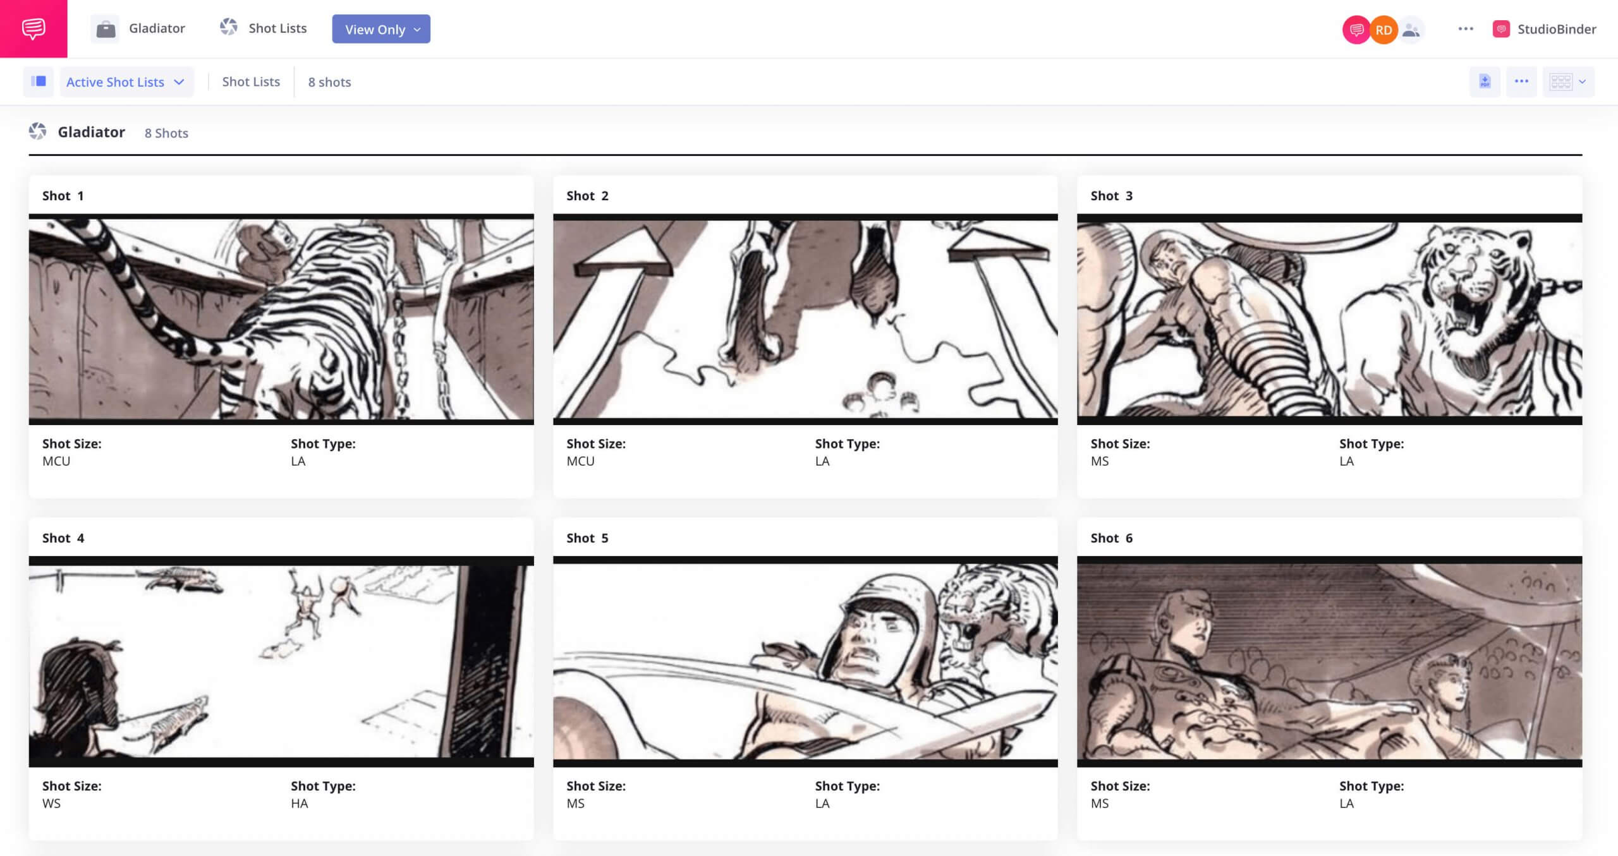Click the people/team icon in header
This screenshot has width=1618, height=856.
[x=1411, y=29]
